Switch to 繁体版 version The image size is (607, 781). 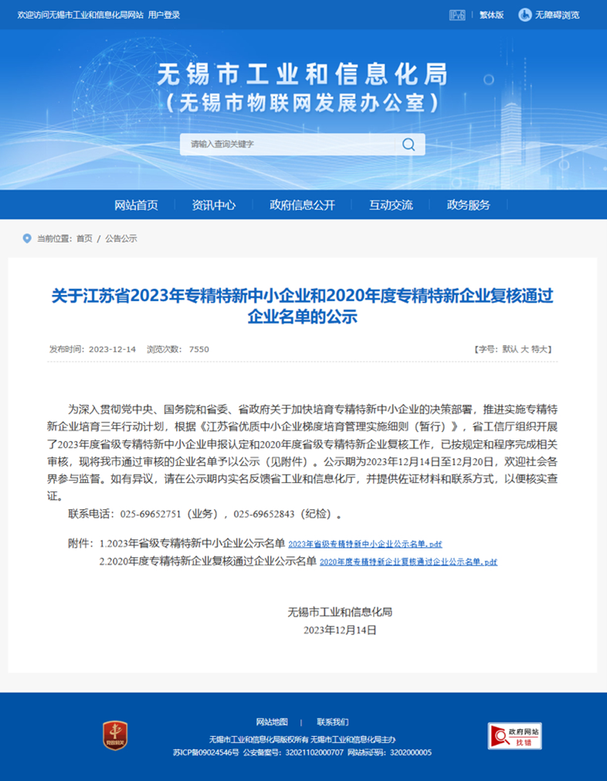click(x=491, y=15)
